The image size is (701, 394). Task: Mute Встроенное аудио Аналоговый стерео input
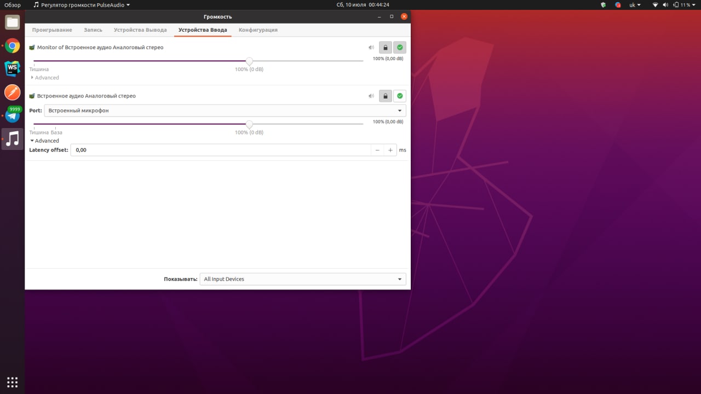[x=371, y=96]
